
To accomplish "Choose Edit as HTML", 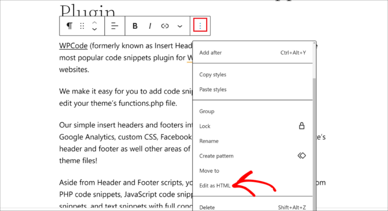I will [215, 185].
